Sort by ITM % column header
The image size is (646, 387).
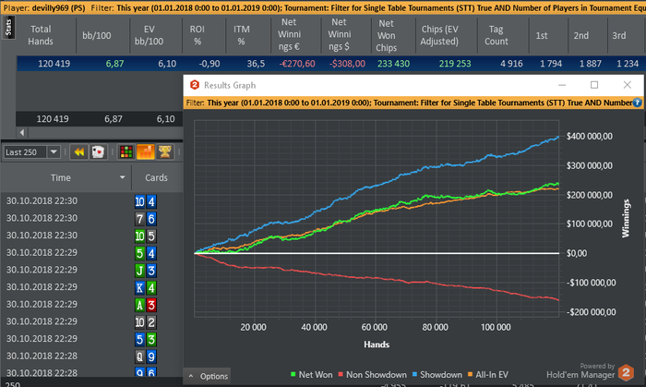tap(242, 35)
